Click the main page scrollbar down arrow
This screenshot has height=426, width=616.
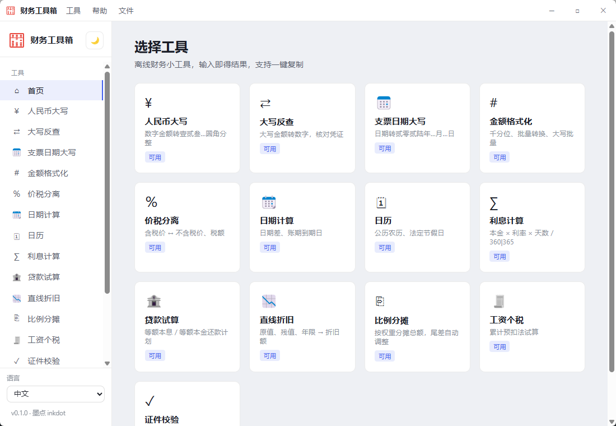click(x=612, y=422)
